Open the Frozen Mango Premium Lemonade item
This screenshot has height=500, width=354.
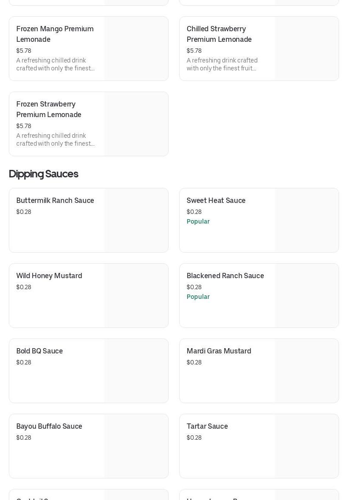55,34
